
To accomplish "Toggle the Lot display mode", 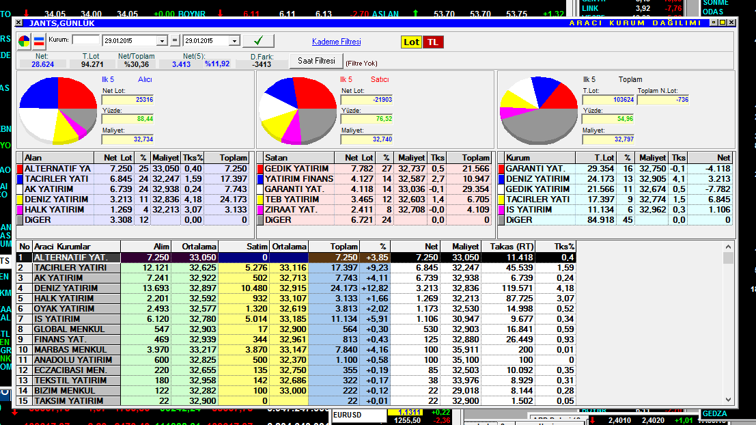I will [x=411, y=42].
